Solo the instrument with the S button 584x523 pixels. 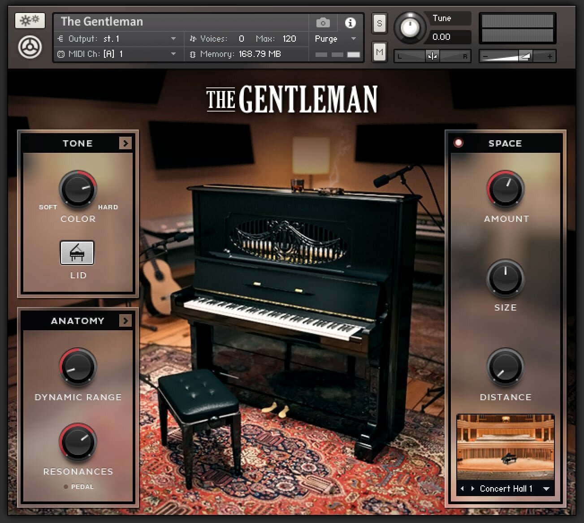(379, 23)
